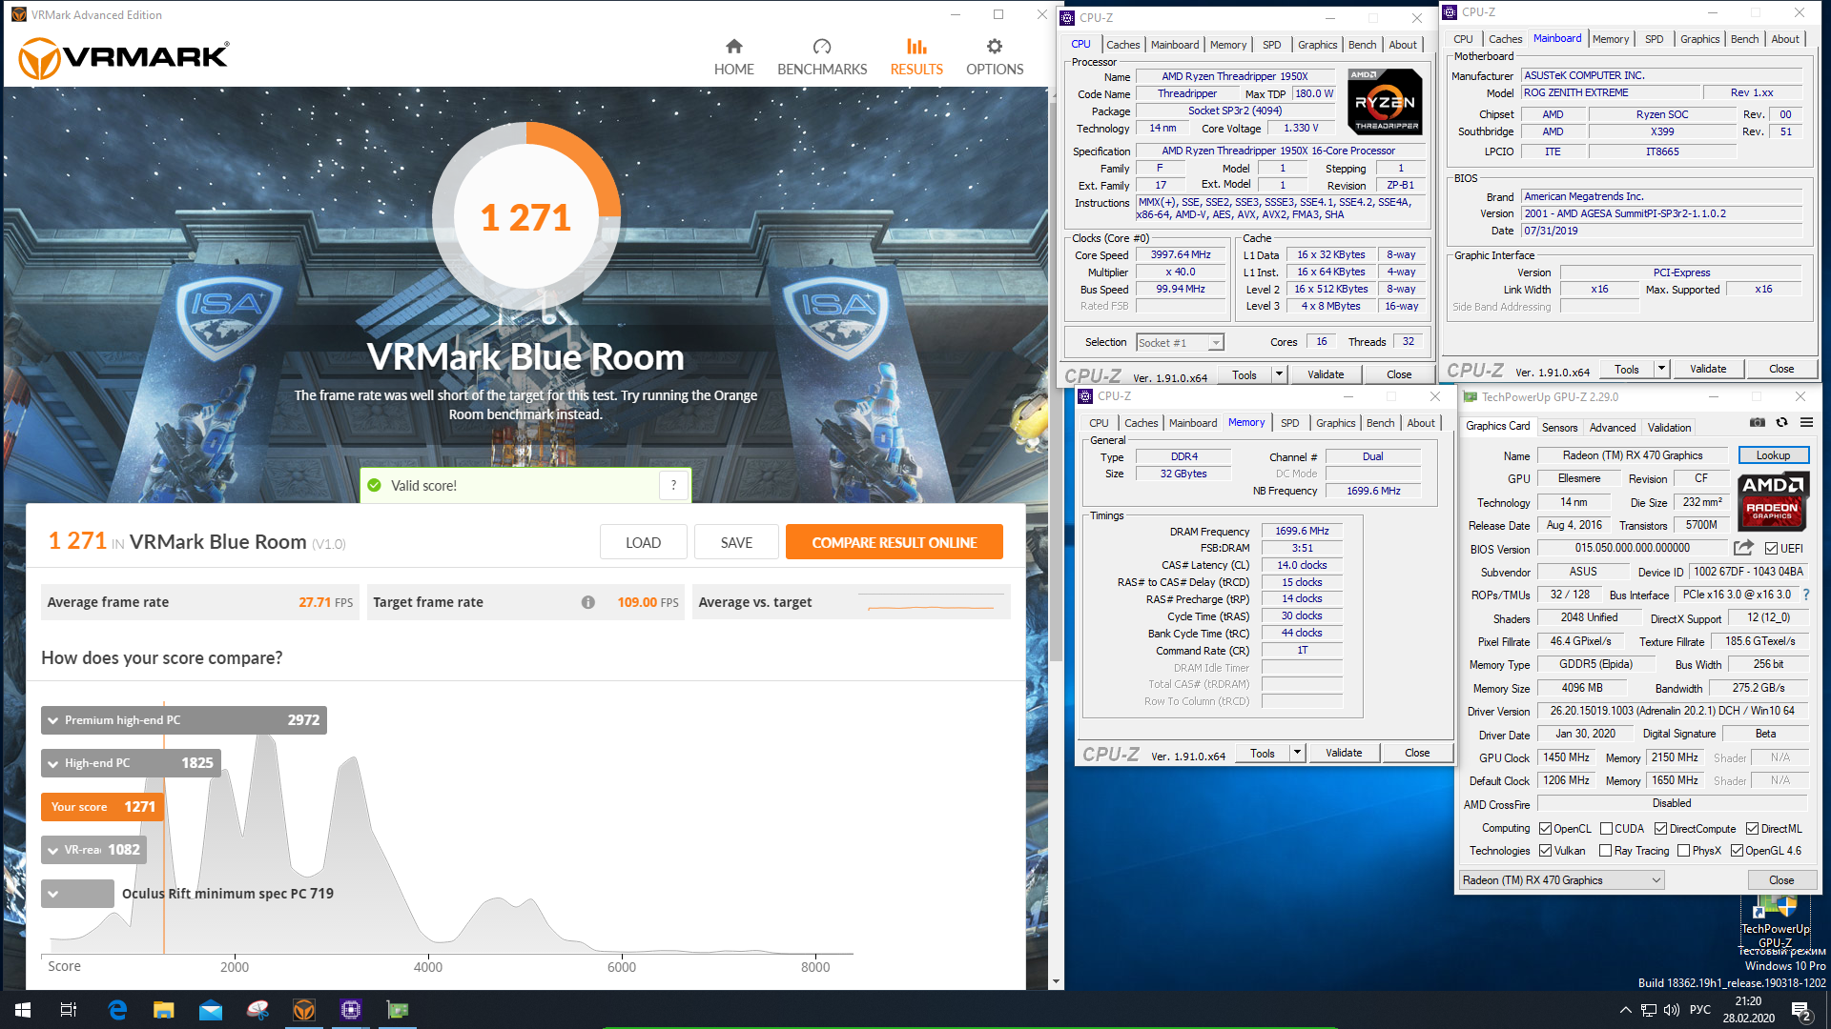This screenshot has height=1029, width=1831.
Task: Switch to VRMark taskbar icon
Action: point(304,1010)
